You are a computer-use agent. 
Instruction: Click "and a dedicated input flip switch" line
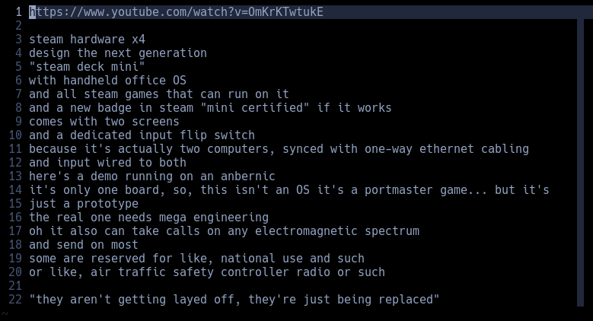[x=142, y=135]
